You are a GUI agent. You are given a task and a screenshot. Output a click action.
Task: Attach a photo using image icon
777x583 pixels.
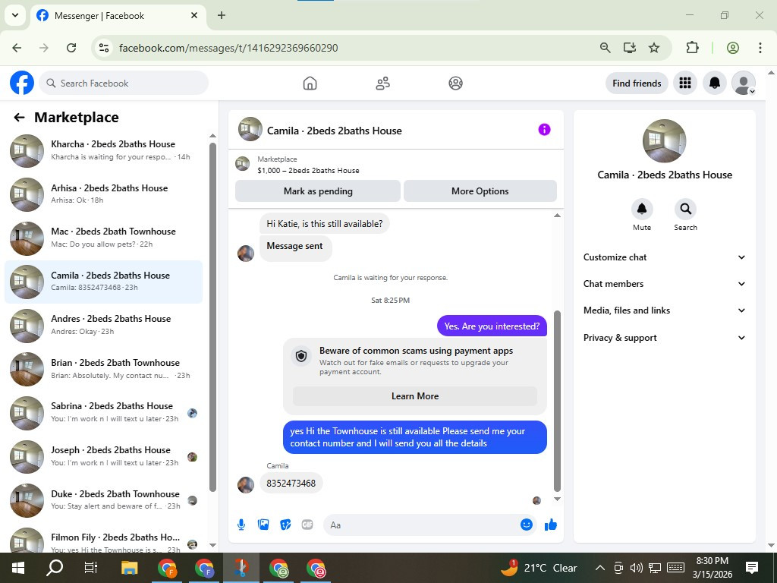tap(263, 525)
